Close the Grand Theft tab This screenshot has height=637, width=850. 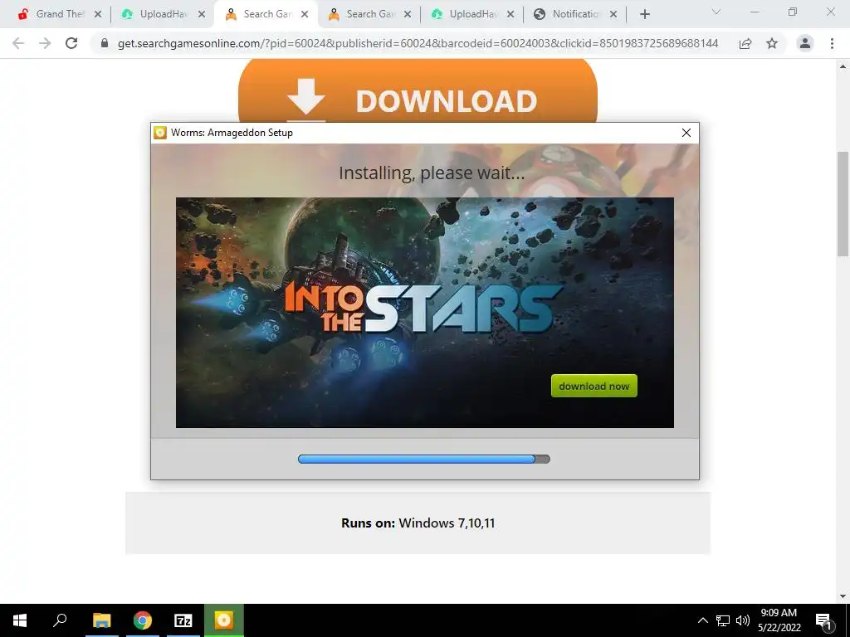[x=98, y=15]
